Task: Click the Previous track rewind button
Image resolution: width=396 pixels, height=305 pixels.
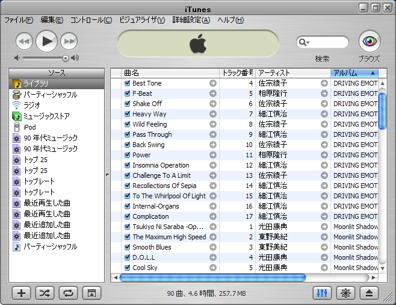Action: pos(24,41)
